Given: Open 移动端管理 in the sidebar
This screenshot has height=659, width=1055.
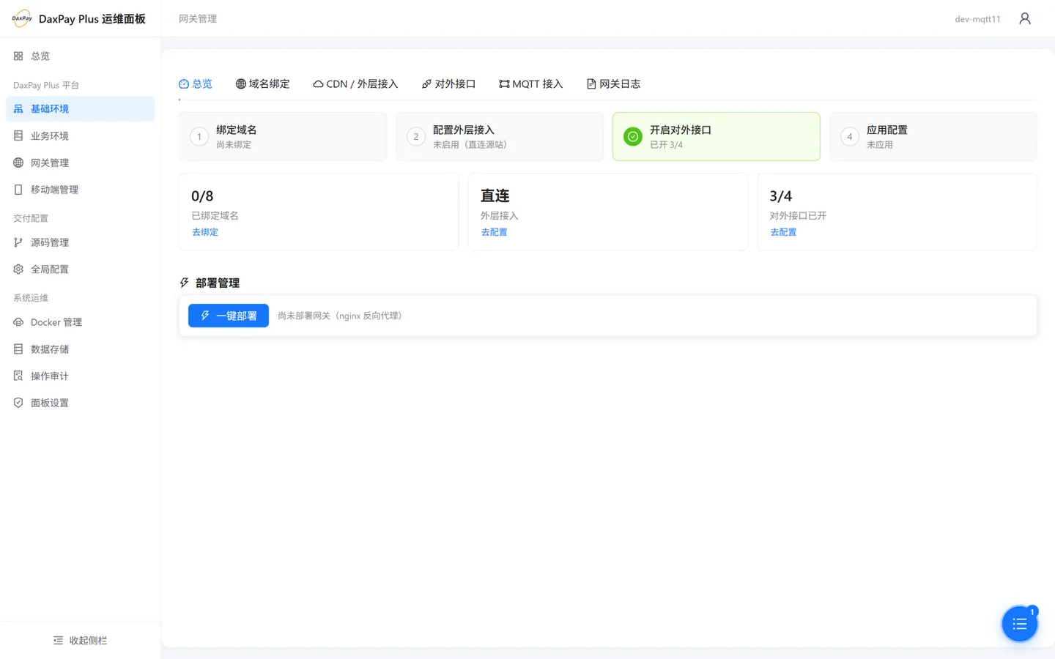Looking at the screenshot, I should (80, 190).
